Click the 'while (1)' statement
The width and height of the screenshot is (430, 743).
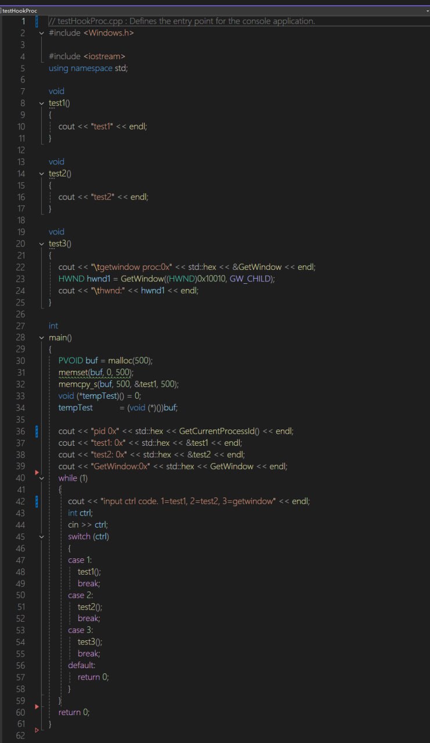[73, 478]
